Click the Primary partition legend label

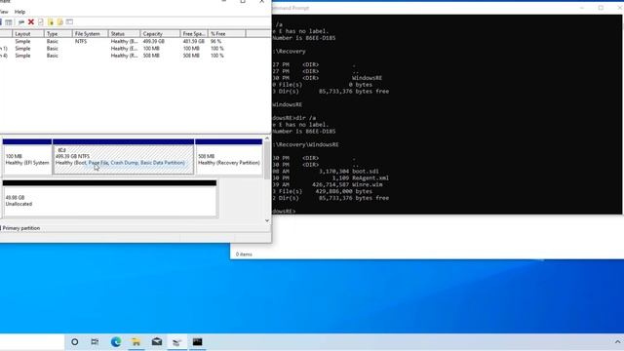click(21, 228)
